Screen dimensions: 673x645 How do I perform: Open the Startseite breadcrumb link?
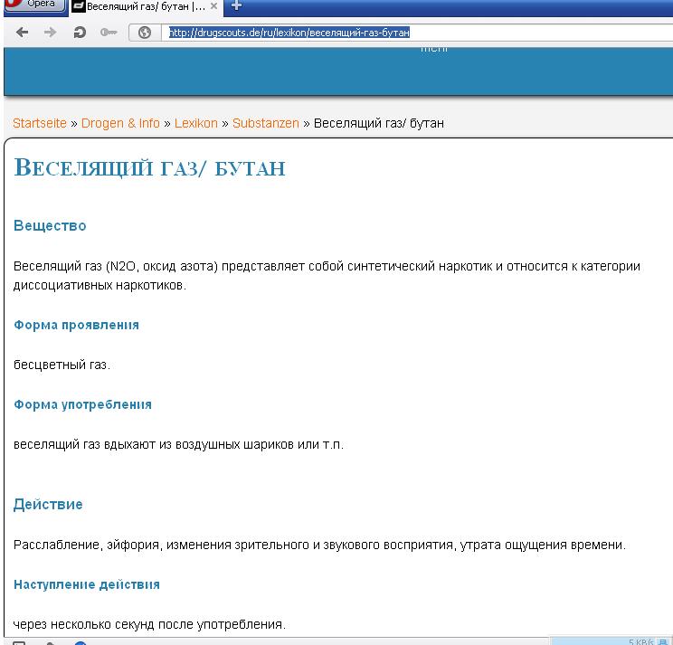point(39,123)
